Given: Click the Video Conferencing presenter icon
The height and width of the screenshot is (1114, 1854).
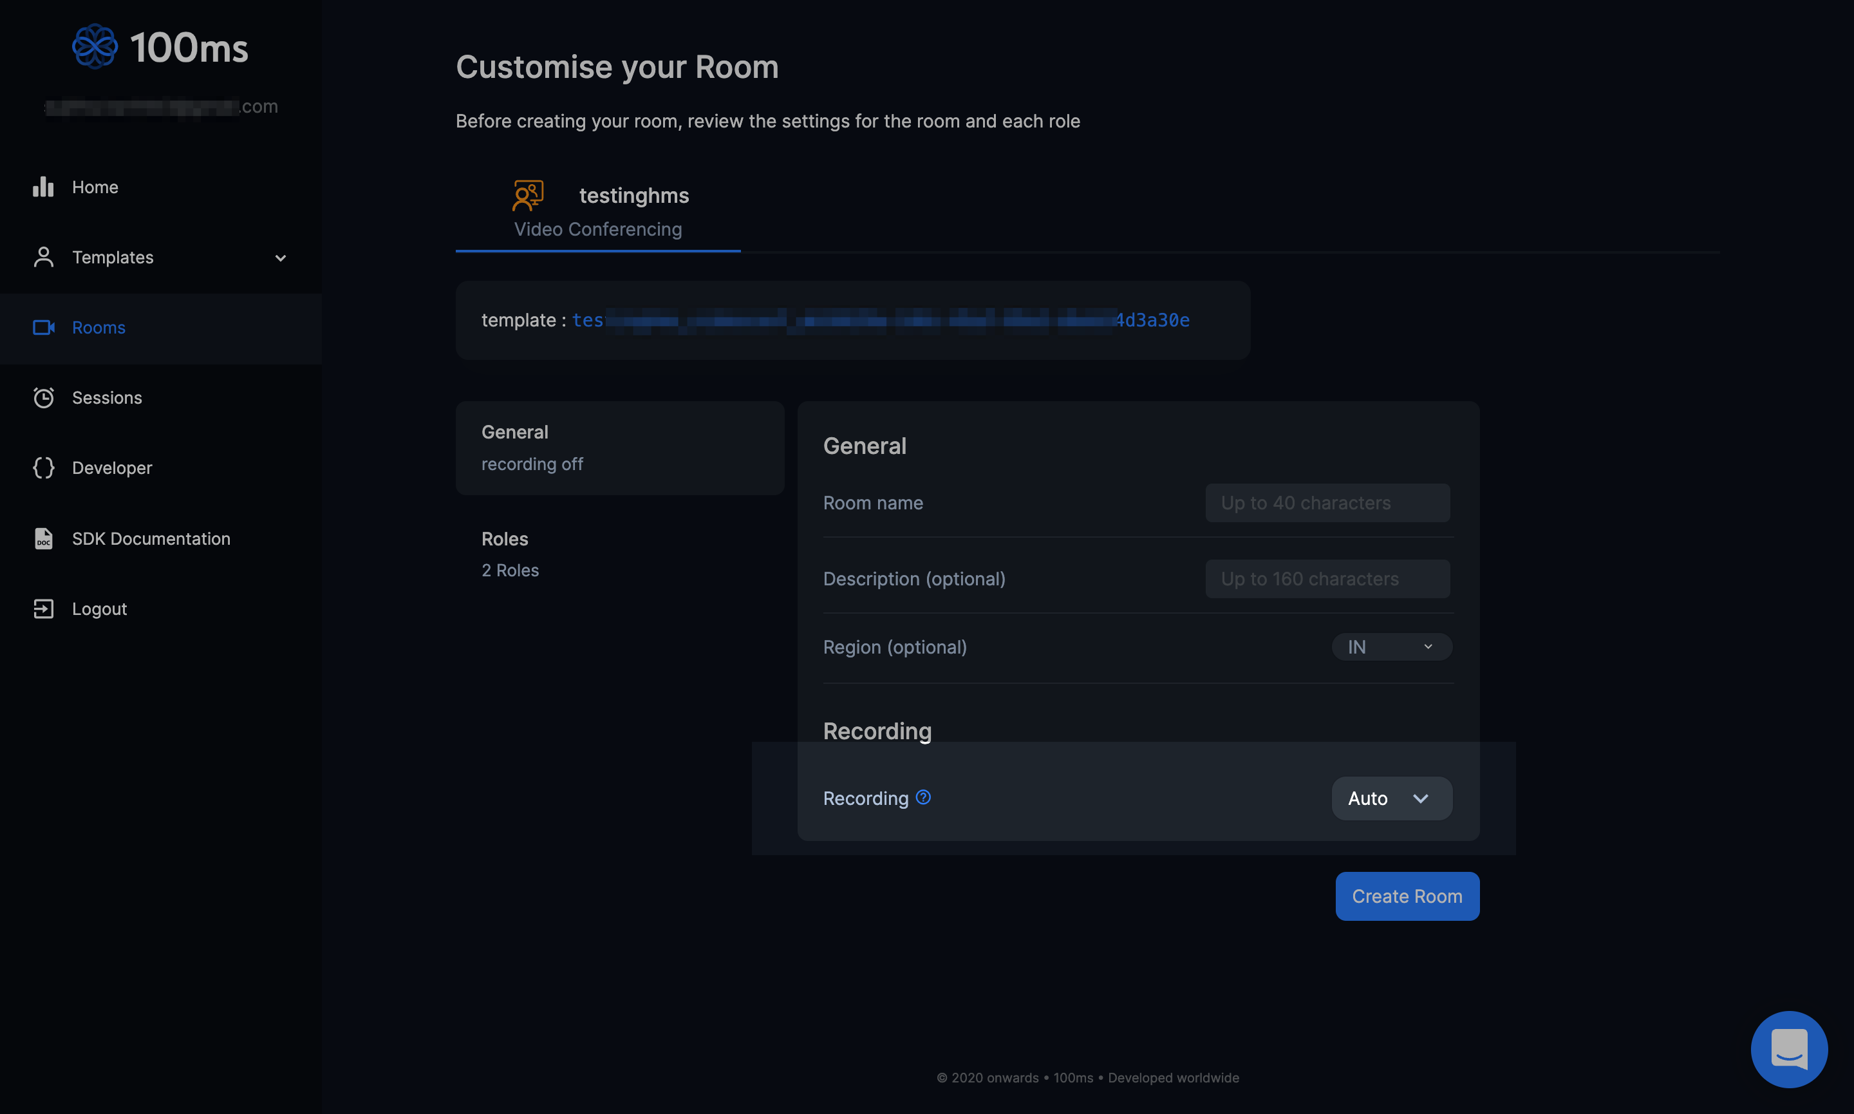Looking at the screenshot, I should coord(526,195).
